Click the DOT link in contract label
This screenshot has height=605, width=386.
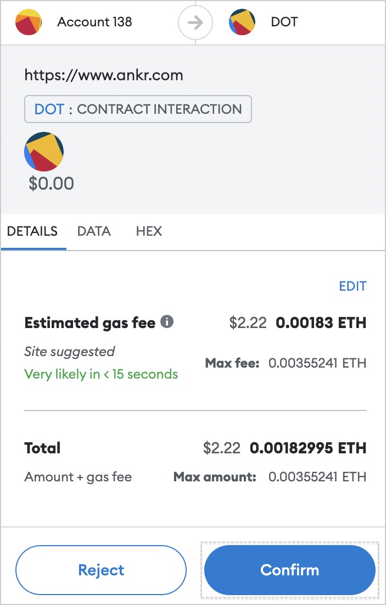pyautogui.click(x=49, y=109)
